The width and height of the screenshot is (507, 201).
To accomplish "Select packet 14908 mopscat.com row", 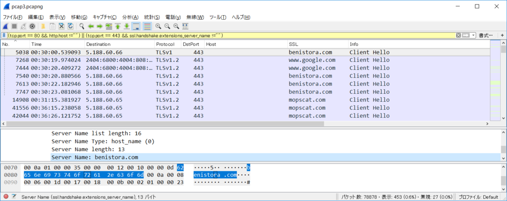I will pos(245,100).
